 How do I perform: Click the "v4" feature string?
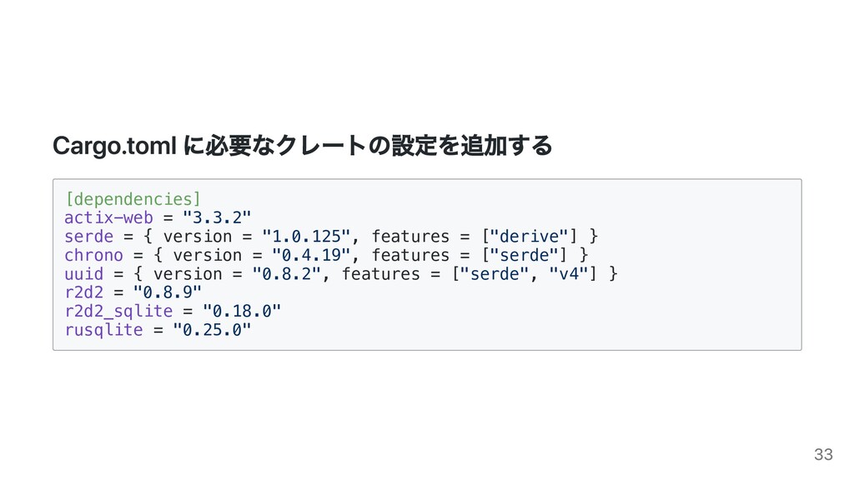point(569,273)
